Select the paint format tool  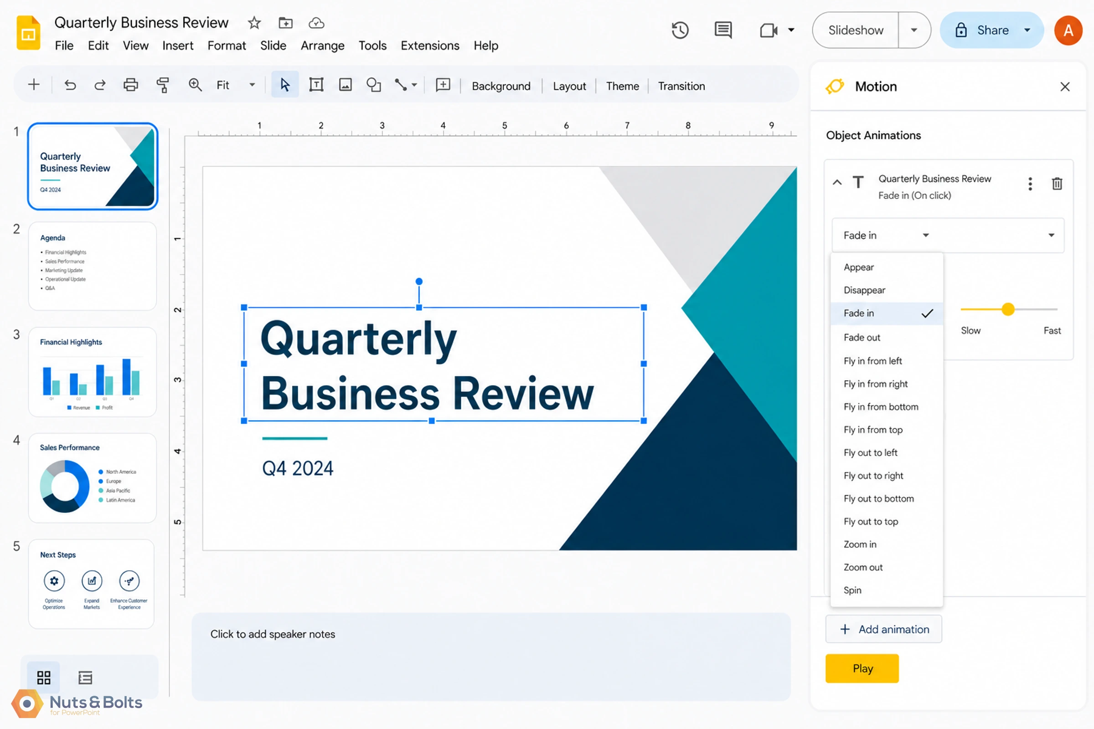coord(162,85)
